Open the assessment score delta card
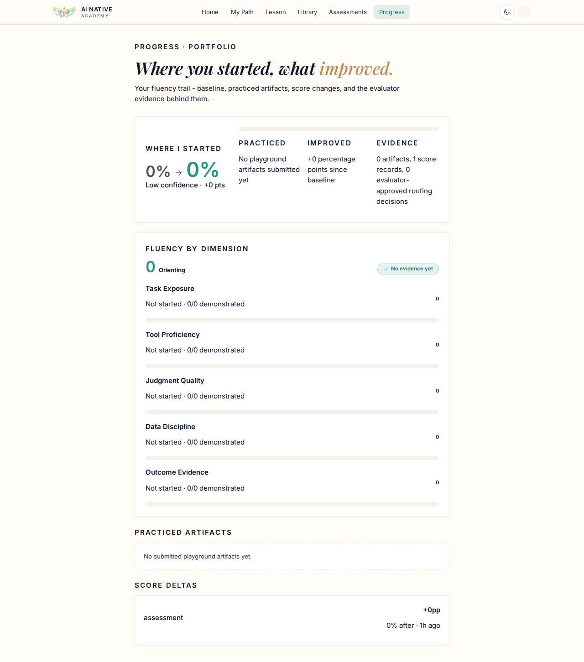This screenshot has width=584, height=662. click(292, 620)
